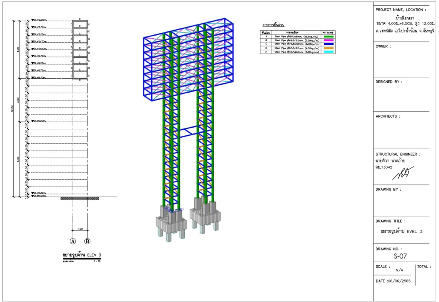Click the 'DATE :06/06/2565' text
The height and width of the screenshot is (302, 439).
coord(393,281)
